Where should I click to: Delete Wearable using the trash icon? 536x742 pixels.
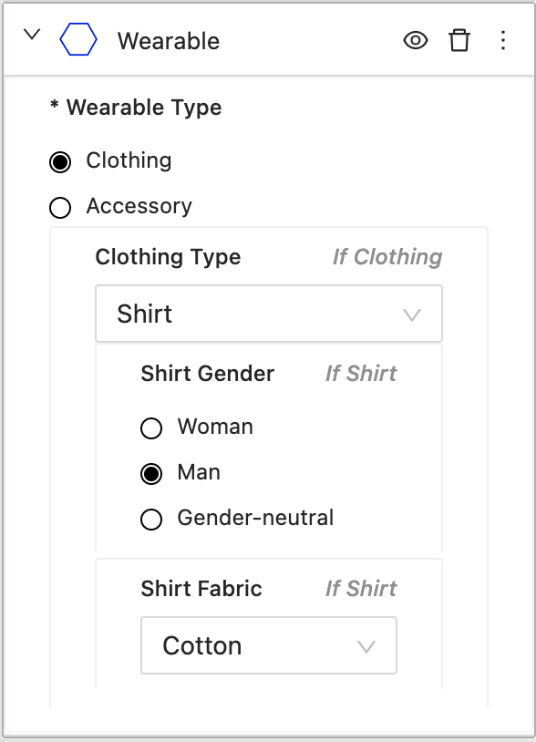(459, 40)
